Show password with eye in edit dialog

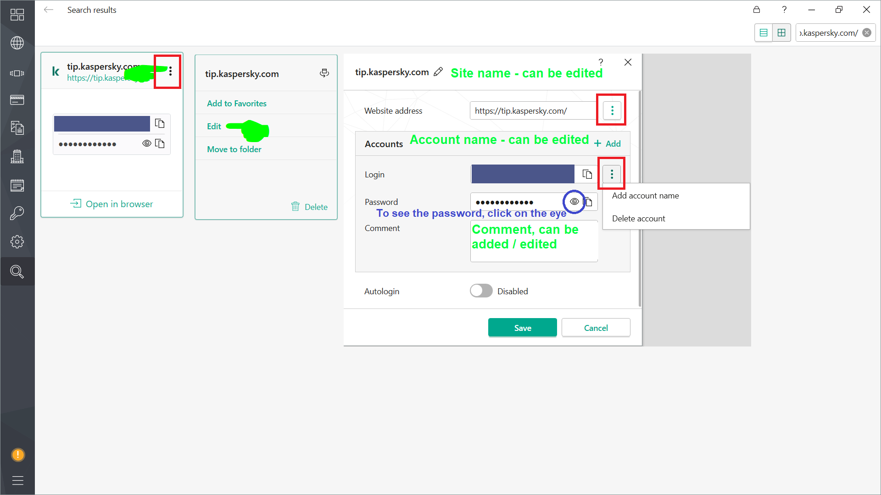[574, 202]
